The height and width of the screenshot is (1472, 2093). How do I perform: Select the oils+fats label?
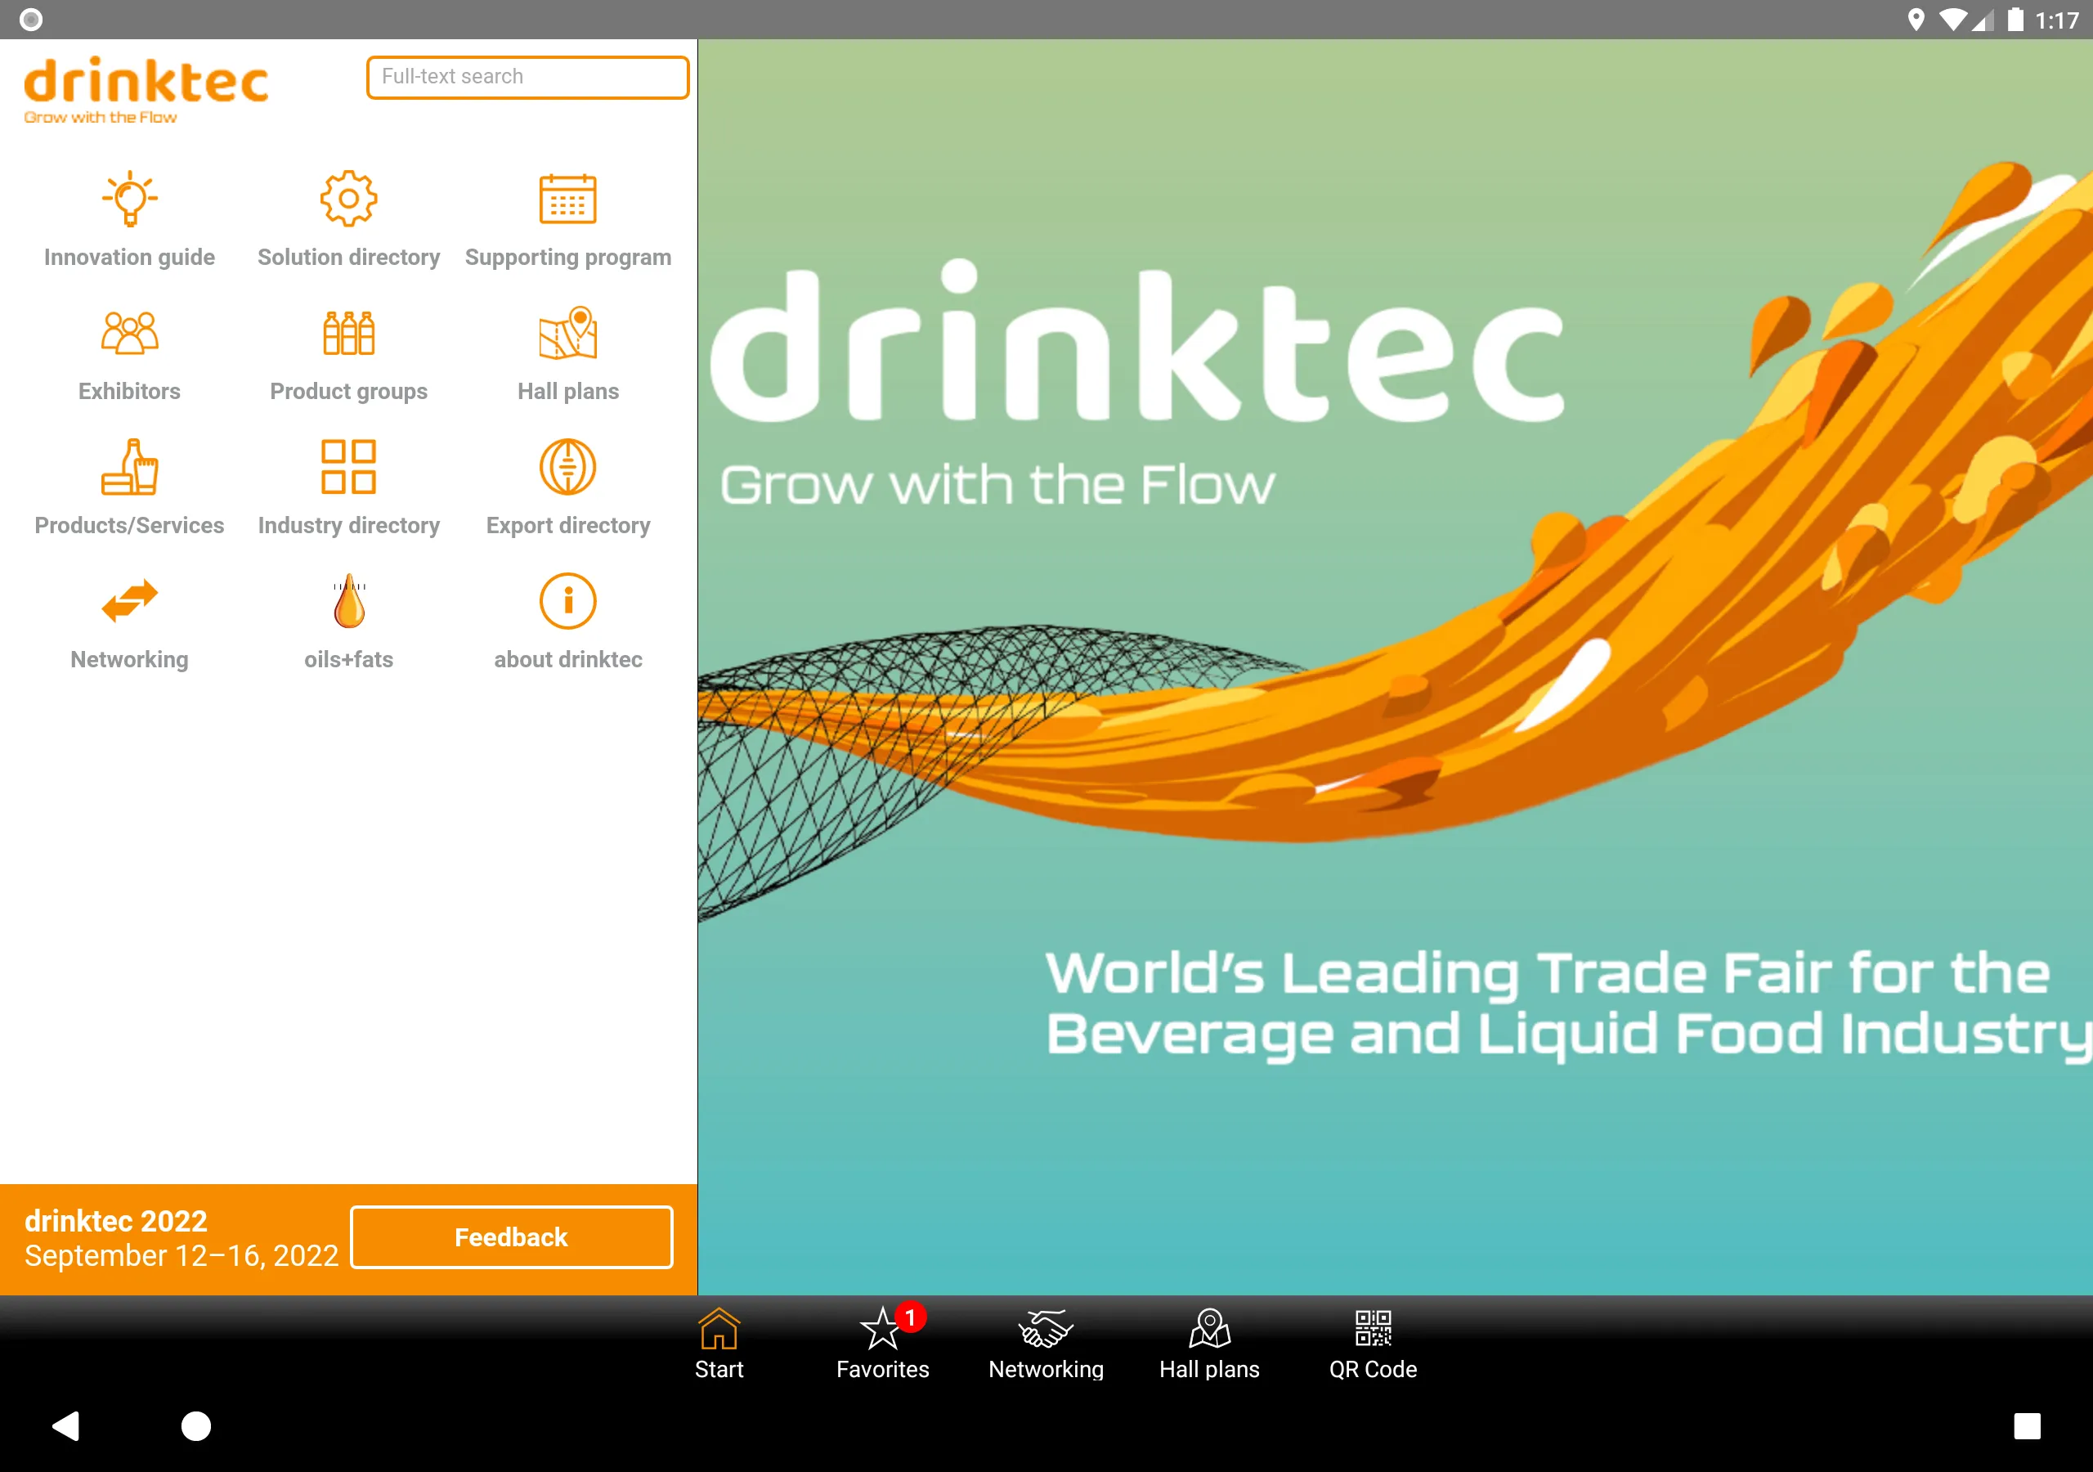click(x=348, y=659)
